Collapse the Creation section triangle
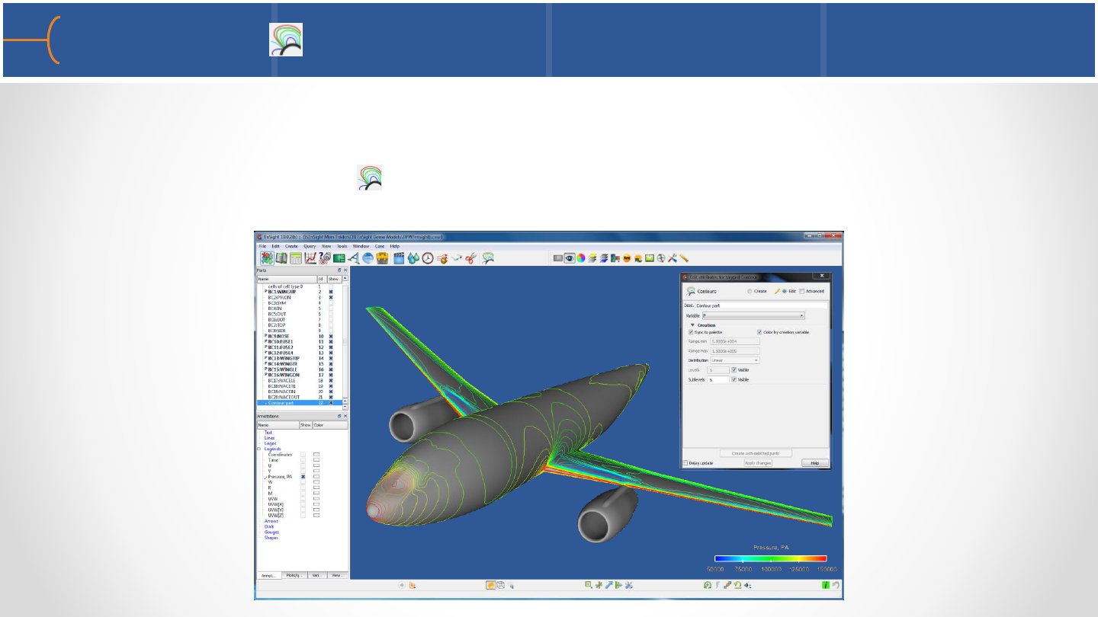1098x617 pixels. coord(692,325)
